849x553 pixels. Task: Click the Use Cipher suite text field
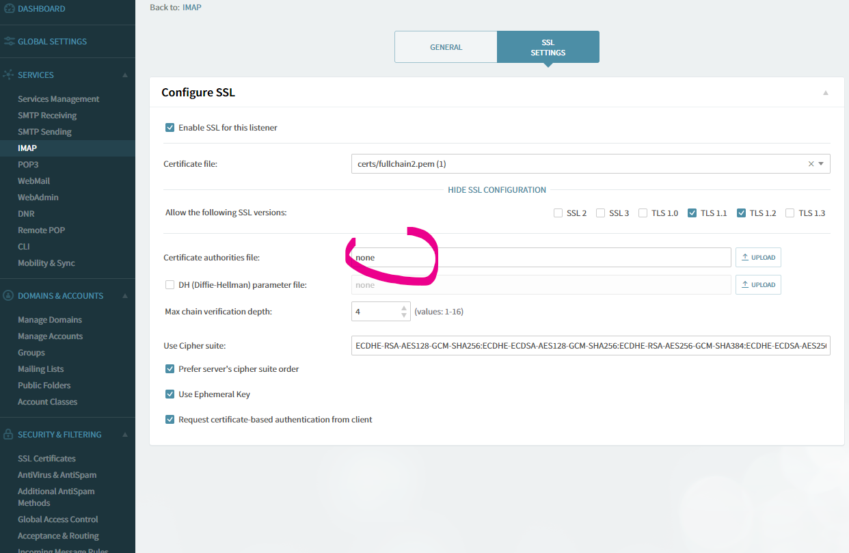(x=590, y=346)
